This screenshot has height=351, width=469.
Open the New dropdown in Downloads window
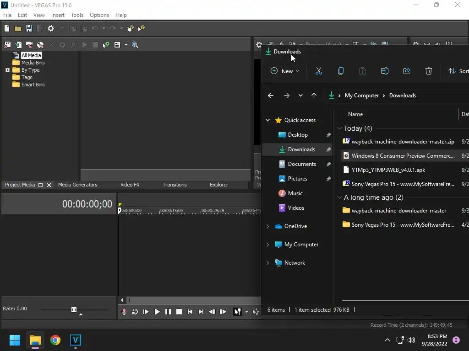tap(284, 71)
